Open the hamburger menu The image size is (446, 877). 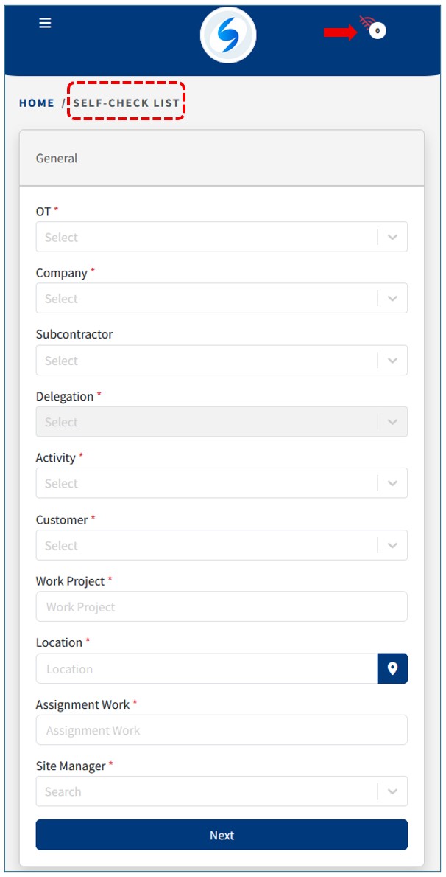tap(45, 23)
